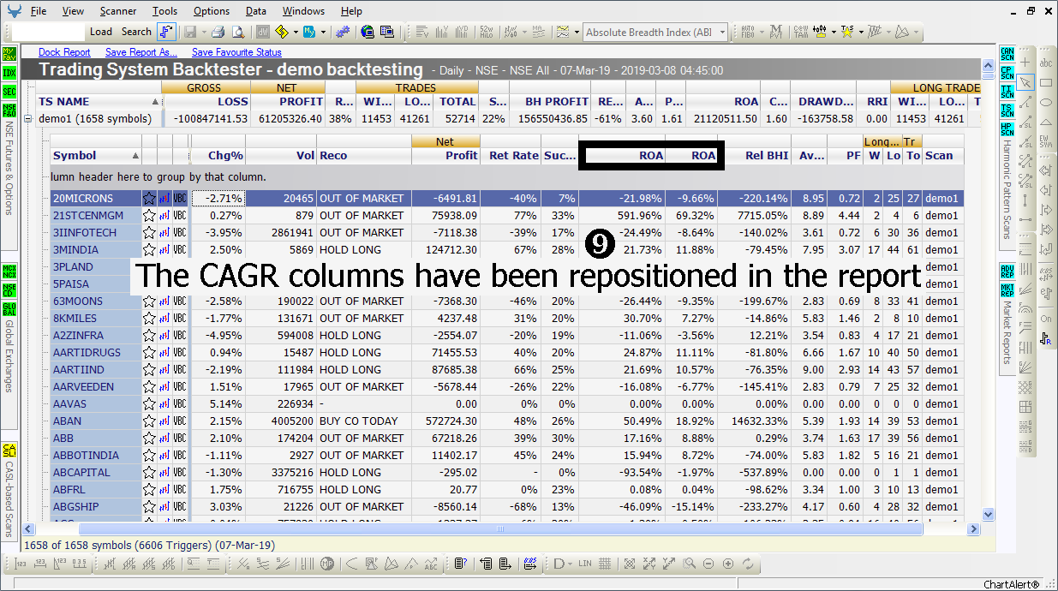The width and height of the screenshot is (1058, 591).
Task: Open the File menu
Action: coord(39,11)
